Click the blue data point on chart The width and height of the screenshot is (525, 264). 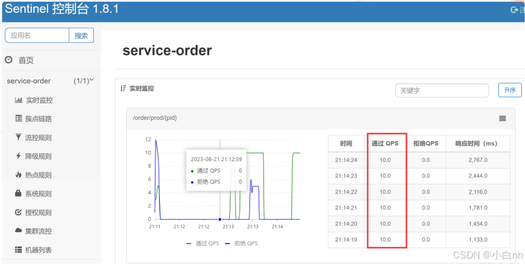point(220,219)
